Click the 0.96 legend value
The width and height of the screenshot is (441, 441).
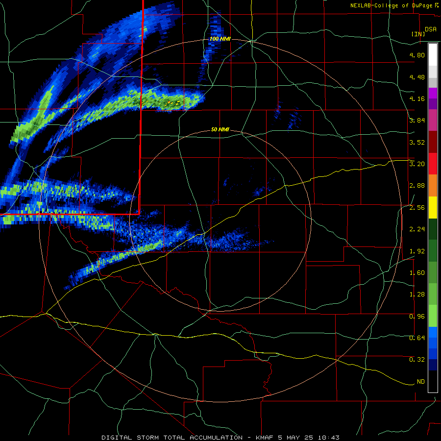(417, 317)
